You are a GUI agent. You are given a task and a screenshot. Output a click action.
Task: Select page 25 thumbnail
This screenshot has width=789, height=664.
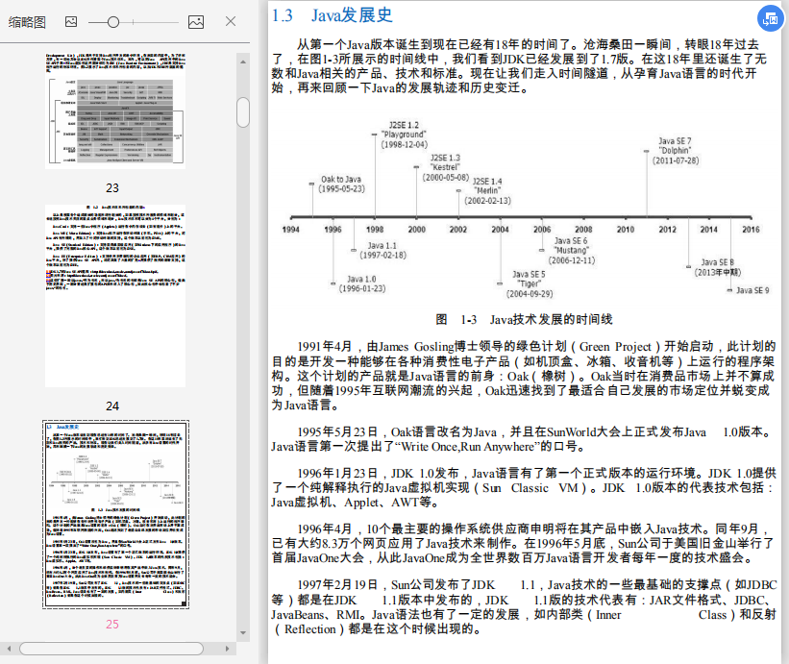pyautogui.click(x=115, y=514)
